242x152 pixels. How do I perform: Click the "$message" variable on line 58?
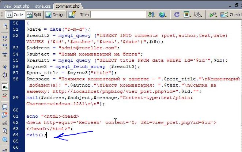tap(38, 79)
